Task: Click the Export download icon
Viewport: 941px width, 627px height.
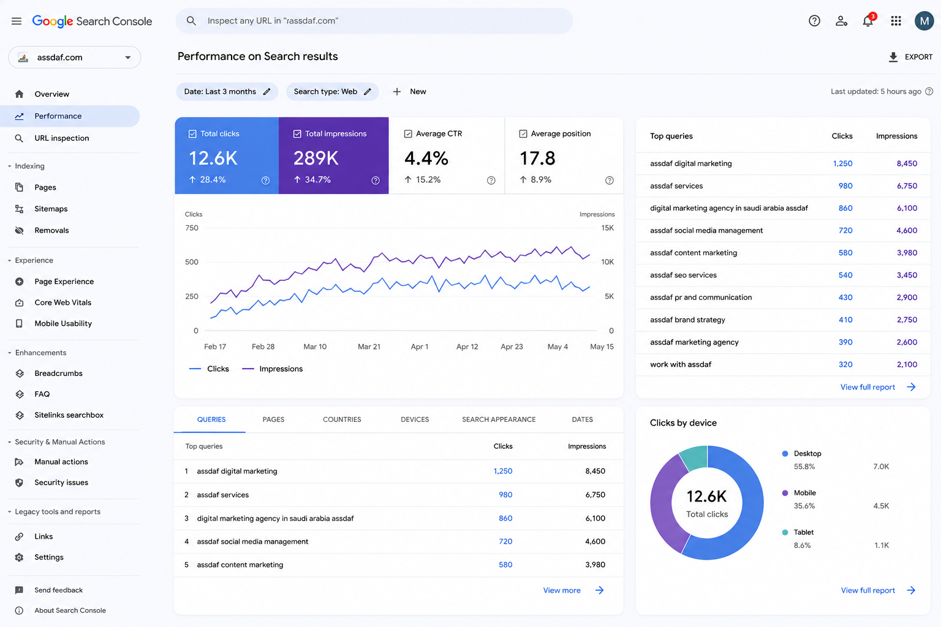Action: [x=893, y=57]
